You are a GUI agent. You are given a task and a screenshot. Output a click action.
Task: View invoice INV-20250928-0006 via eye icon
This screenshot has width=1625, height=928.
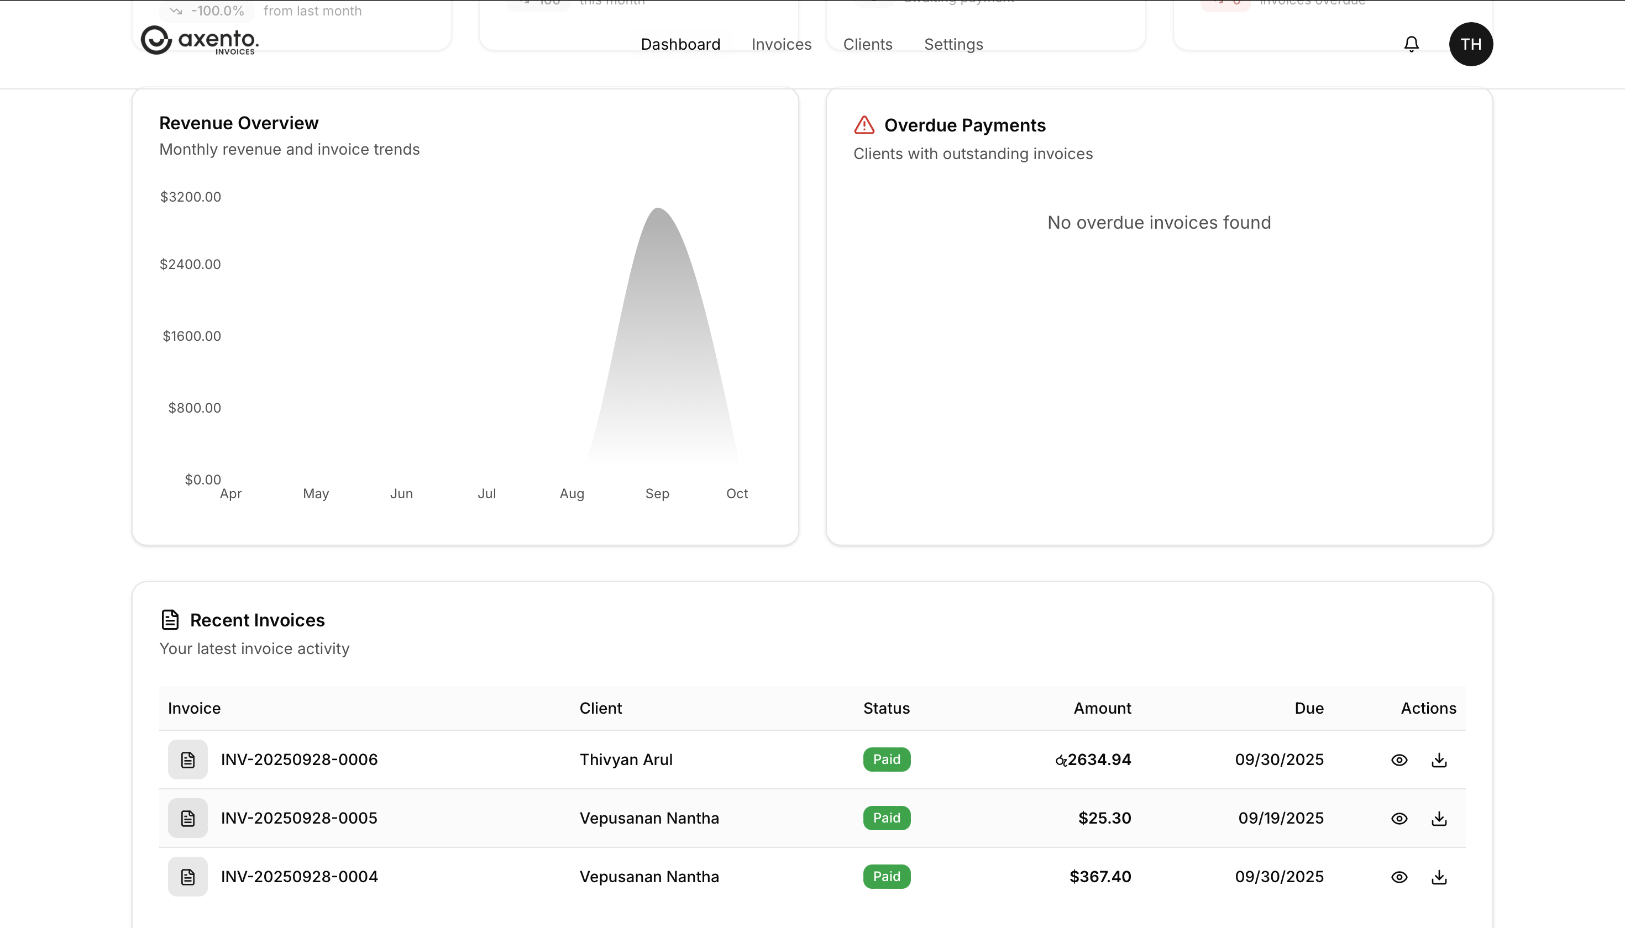1399,760
